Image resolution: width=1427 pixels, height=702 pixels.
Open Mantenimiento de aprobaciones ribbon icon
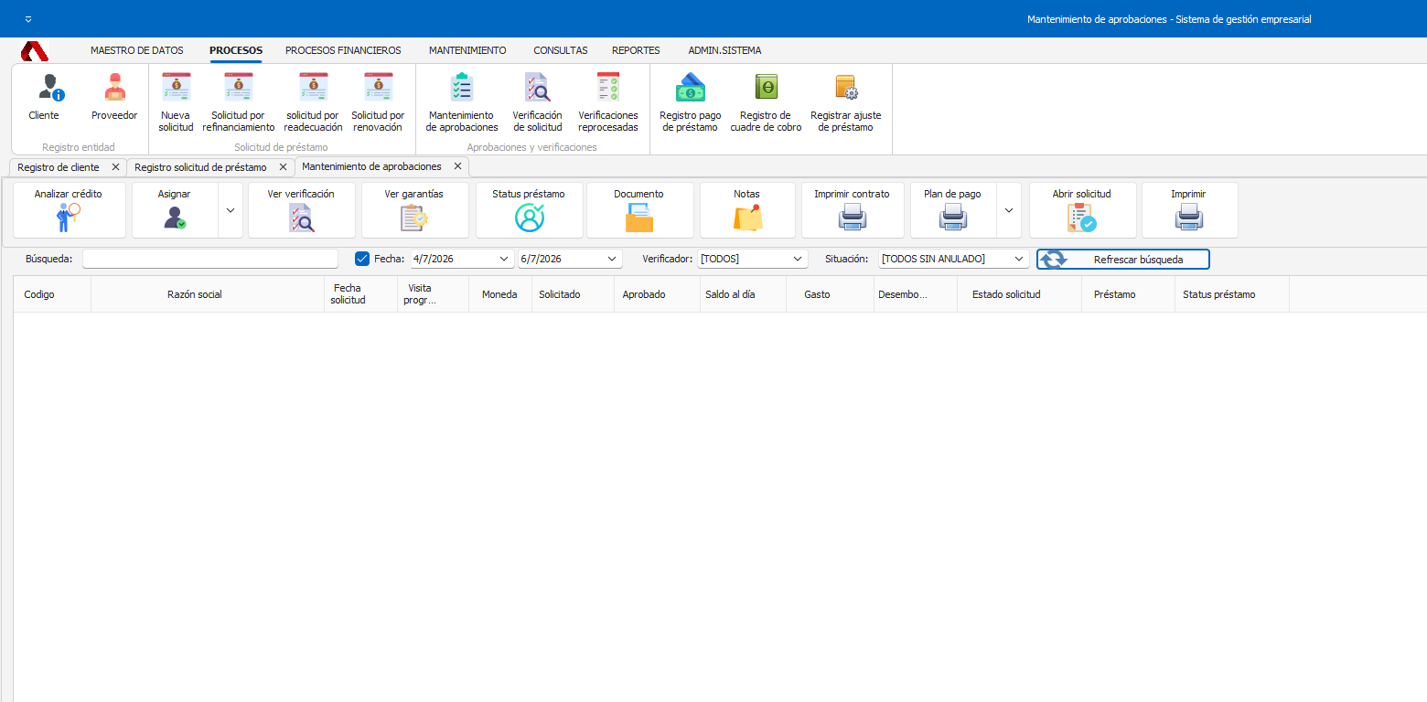point(462,102)
